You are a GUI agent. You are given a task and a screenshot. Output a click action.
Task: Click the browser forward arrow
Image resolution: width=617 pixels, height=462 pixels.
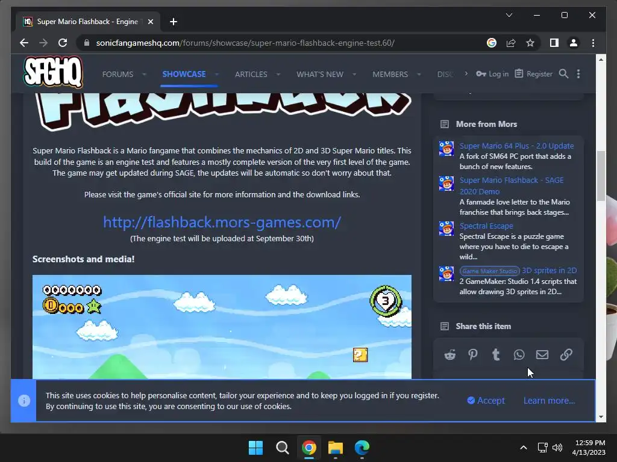43,43
